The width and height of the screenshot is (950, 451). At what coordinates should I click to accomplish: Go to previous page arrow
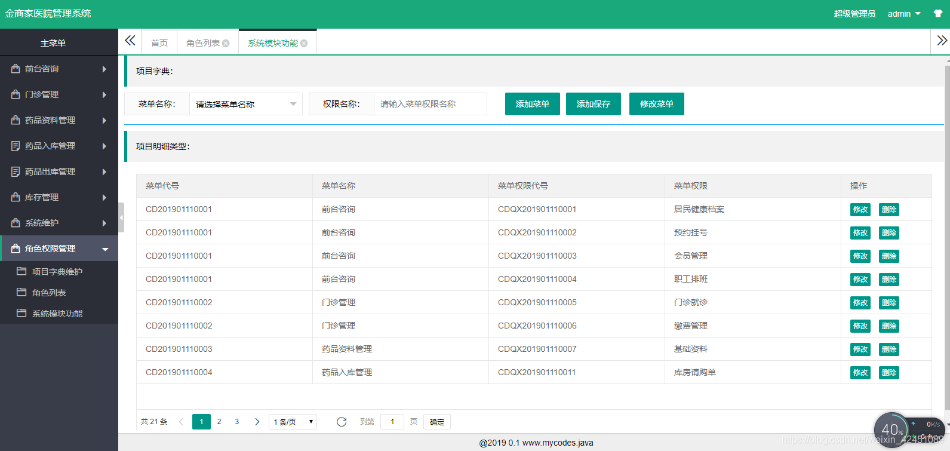(181, 422)
